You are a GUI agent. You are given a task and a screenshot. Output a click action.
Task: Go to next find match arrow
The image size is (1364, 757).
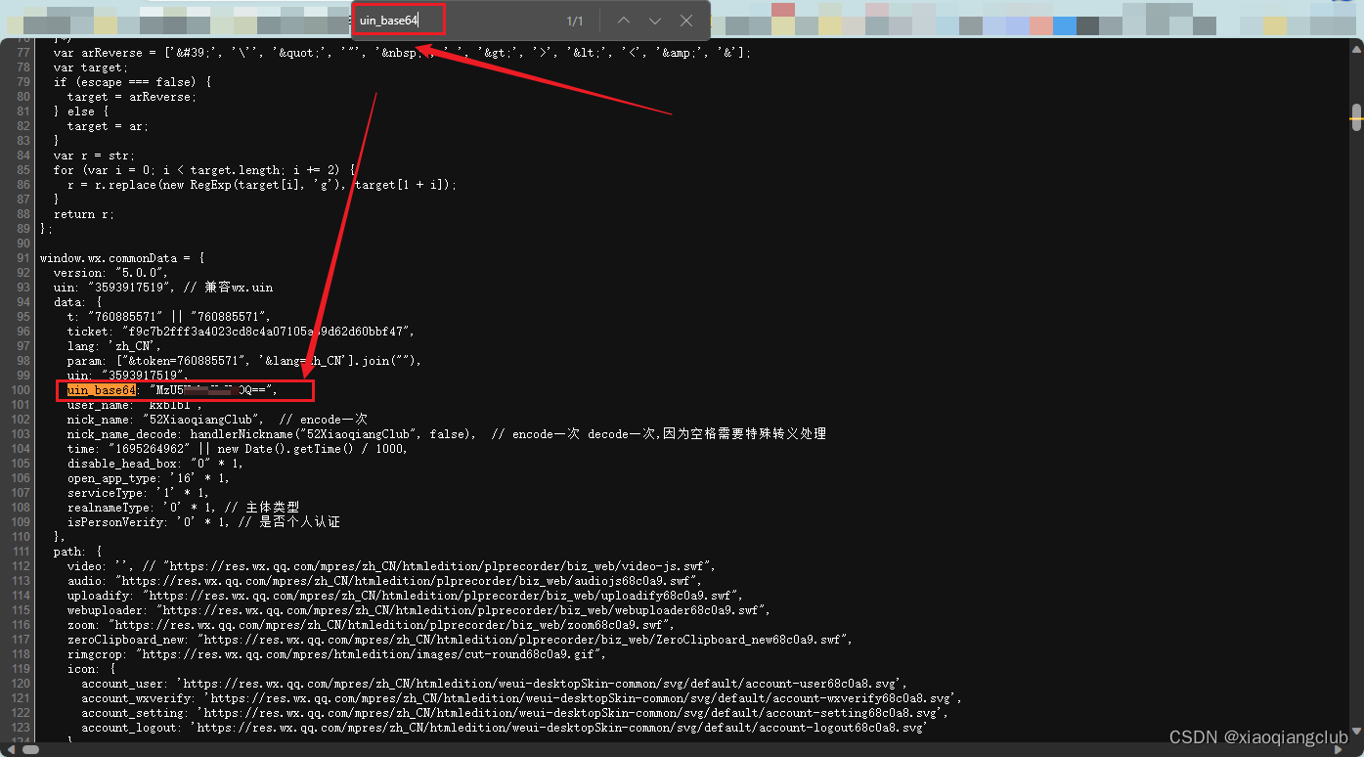click(655, 21)
